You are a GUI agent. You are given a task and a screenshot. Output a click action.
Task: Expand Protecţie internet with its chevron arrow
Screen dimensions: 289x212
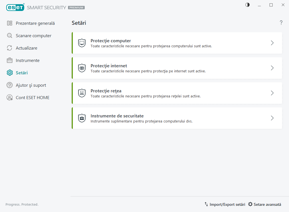click(272, 68)
